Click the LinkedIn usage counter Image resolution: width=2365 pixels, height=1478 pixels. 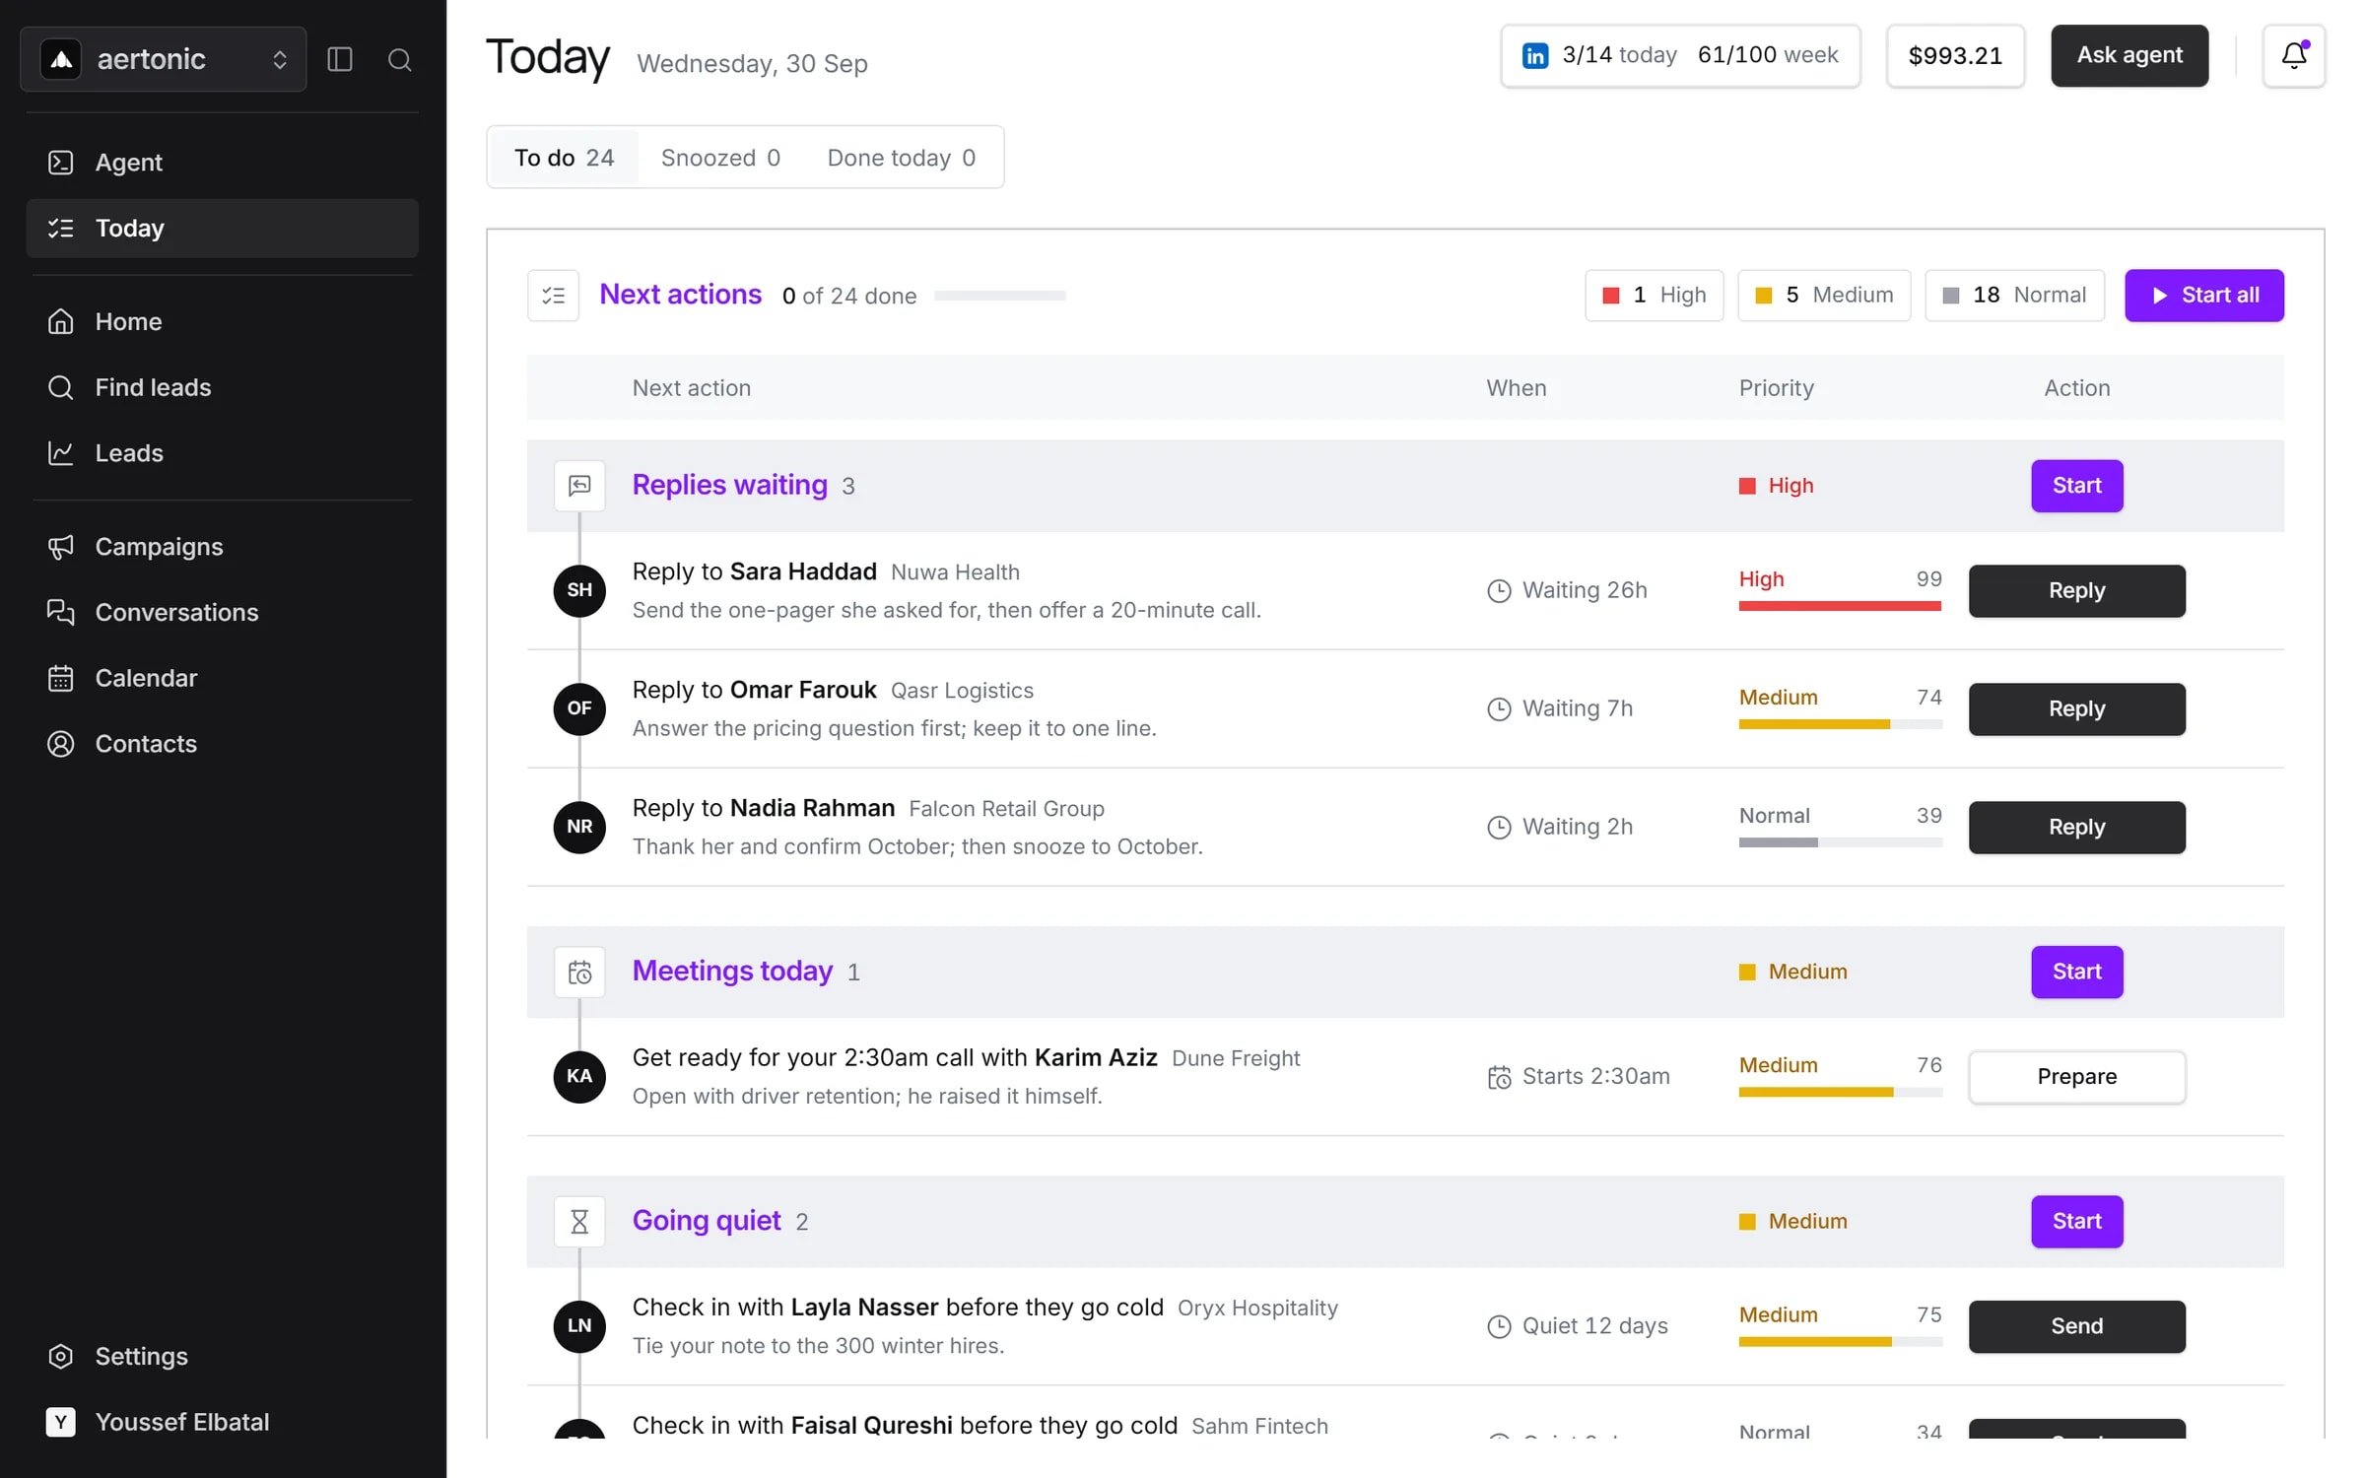click(x=1680, y=55)
